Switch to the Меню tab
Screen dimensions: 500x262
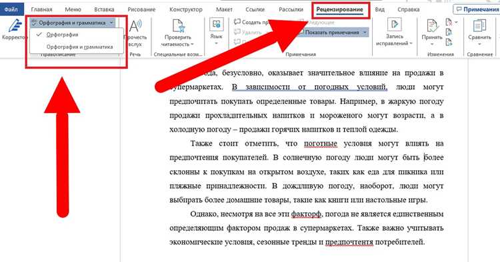pos(73,9)
